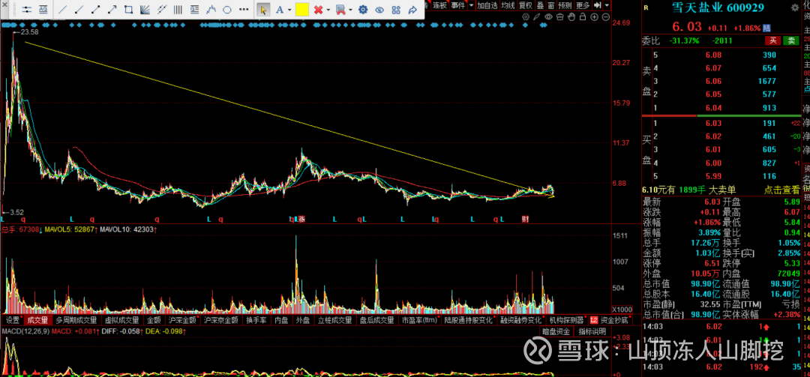
Task: Select the text annotation A tool
Action: coord(280,9)
